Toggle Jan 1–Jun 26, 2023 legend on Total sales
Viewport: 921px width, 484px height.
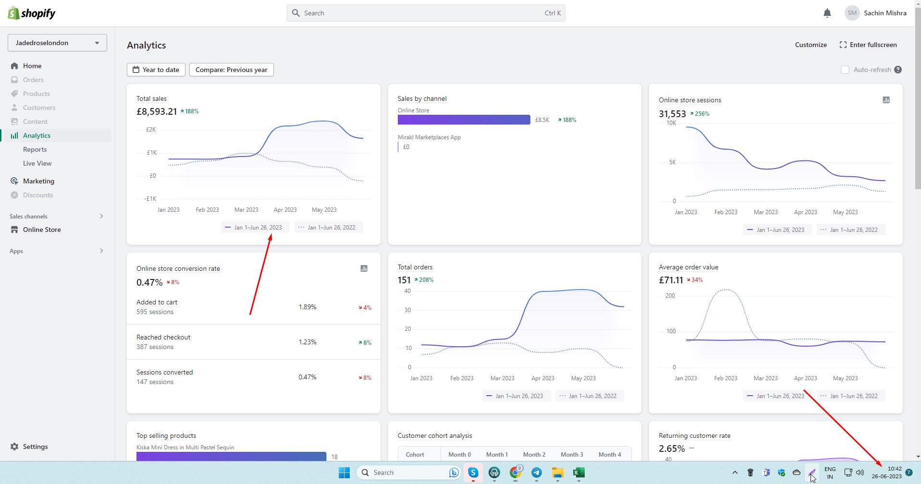[x=255, y=228]
